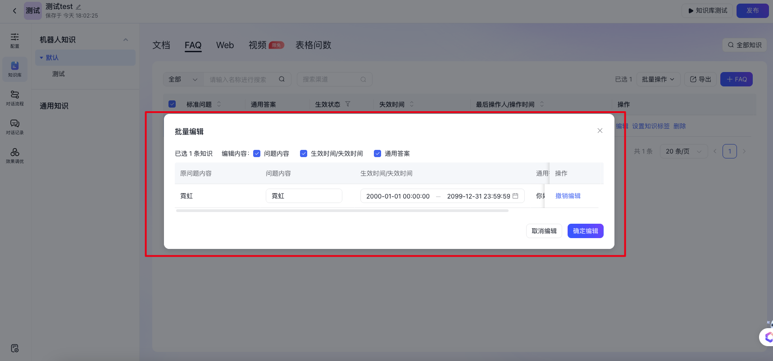This screenshot has height=361, width=773.
Task: Click the horizontal scrollbar in the edit table
Action: pyautogui.click(x=342, y=211)
